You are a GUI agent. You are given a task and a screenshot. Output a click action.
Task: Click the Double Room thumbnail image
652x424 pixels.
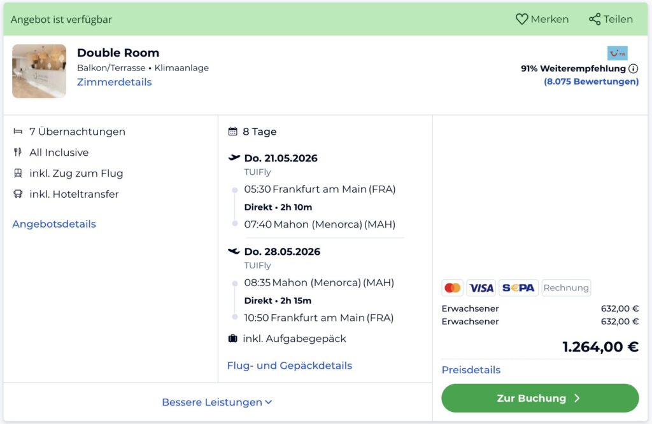pyautogui.click(x=39, y=71)
